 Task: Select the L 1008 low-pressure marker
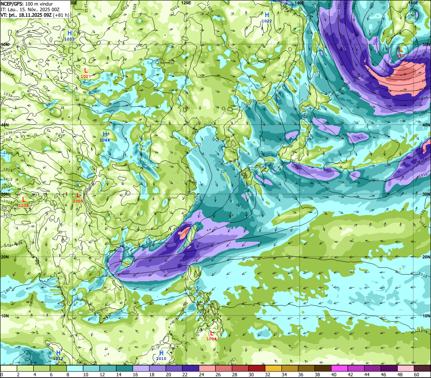[24, 202]
